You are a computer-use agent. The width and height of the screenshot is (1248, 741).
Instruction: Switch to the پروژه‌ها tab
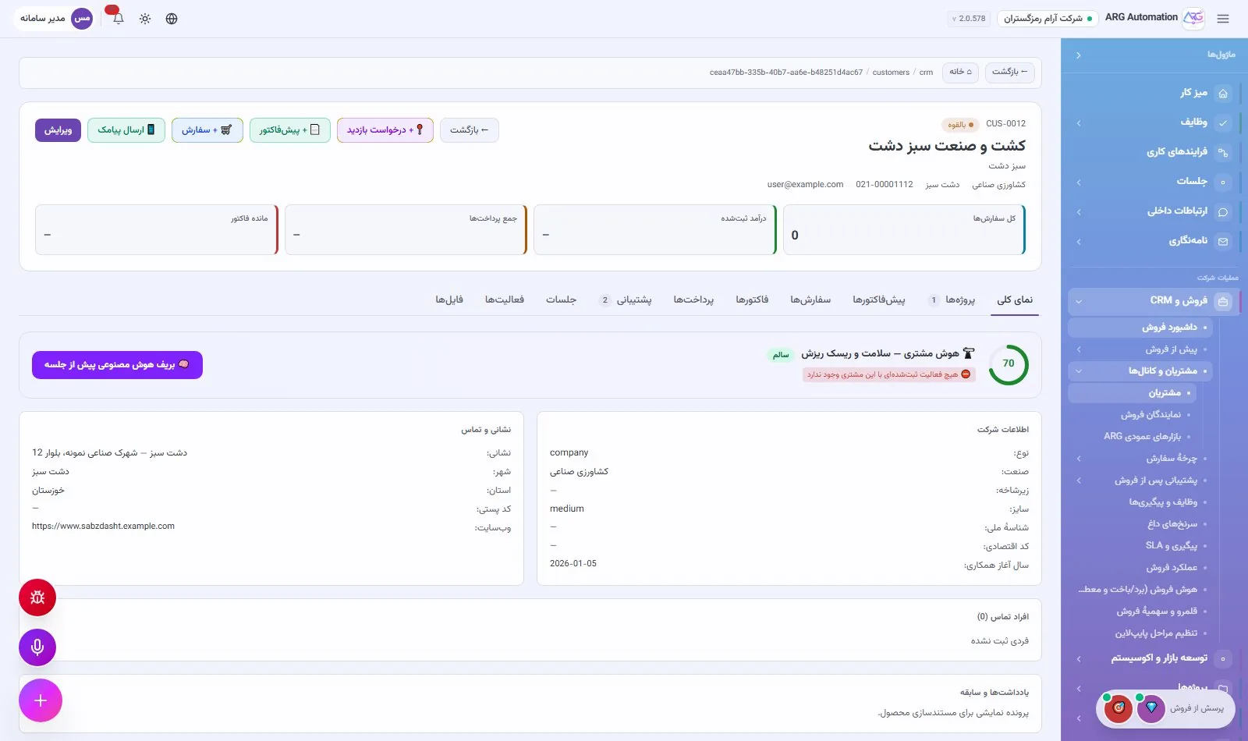tap(952, 300)
